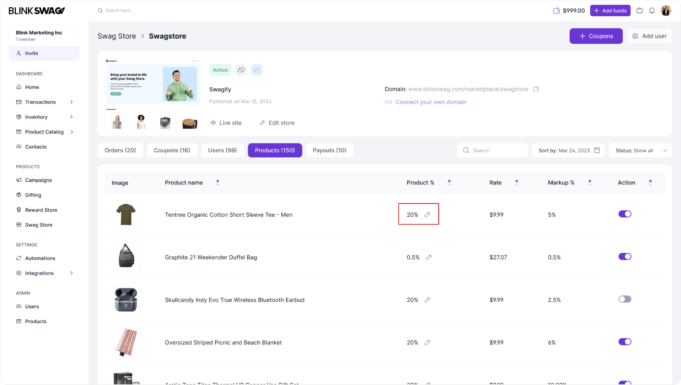Click the unlink cloud icon next to Active
The image size is (681, 385).
click(241, 70)
